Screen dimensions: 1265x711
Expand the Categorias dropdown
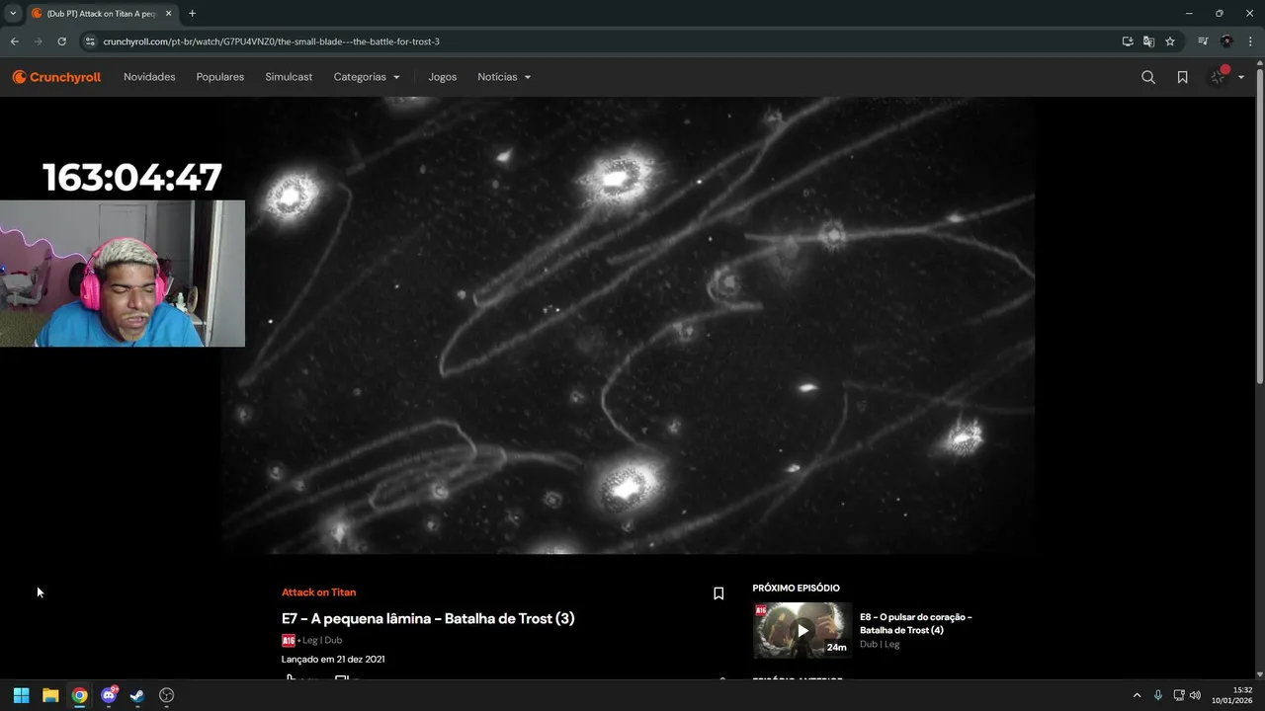point(367,77)
